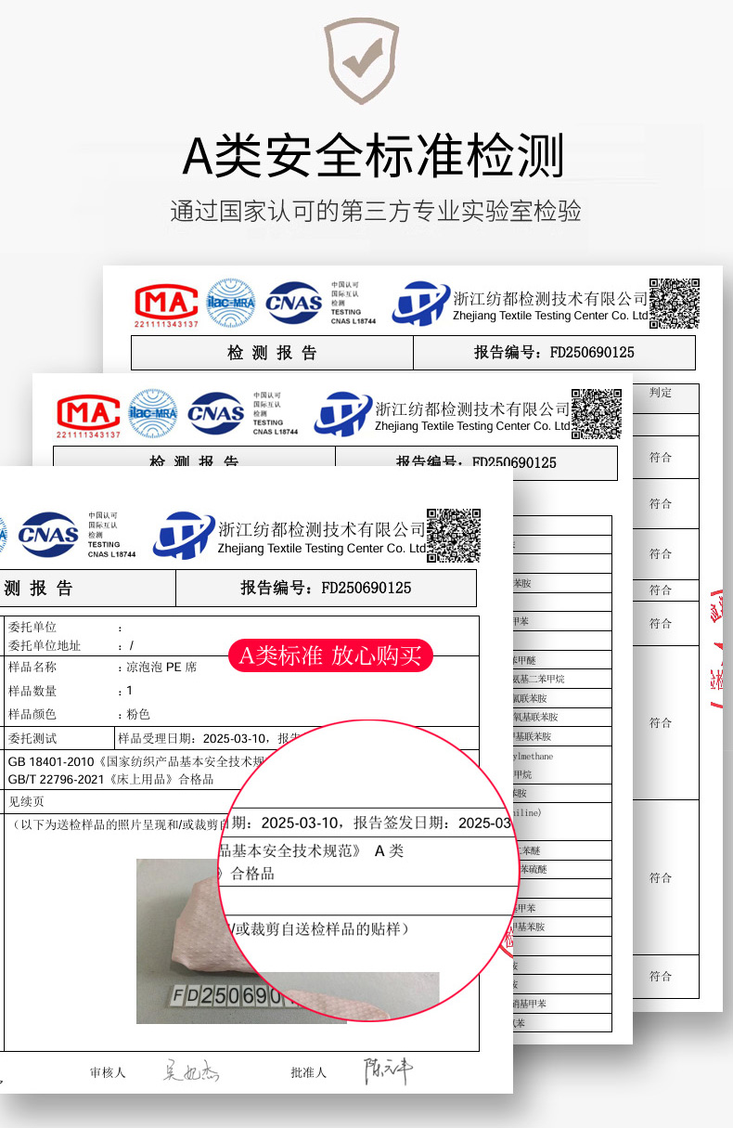This screenshot has width=733, height=1128.
Task: Click the CNAS logo on the middle report
Action: [x=216, y=413]
